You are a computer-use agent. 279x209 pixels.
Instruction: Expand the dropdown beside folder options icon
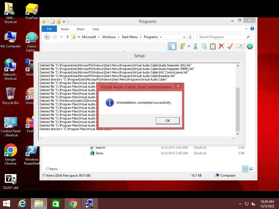[189, 46]
